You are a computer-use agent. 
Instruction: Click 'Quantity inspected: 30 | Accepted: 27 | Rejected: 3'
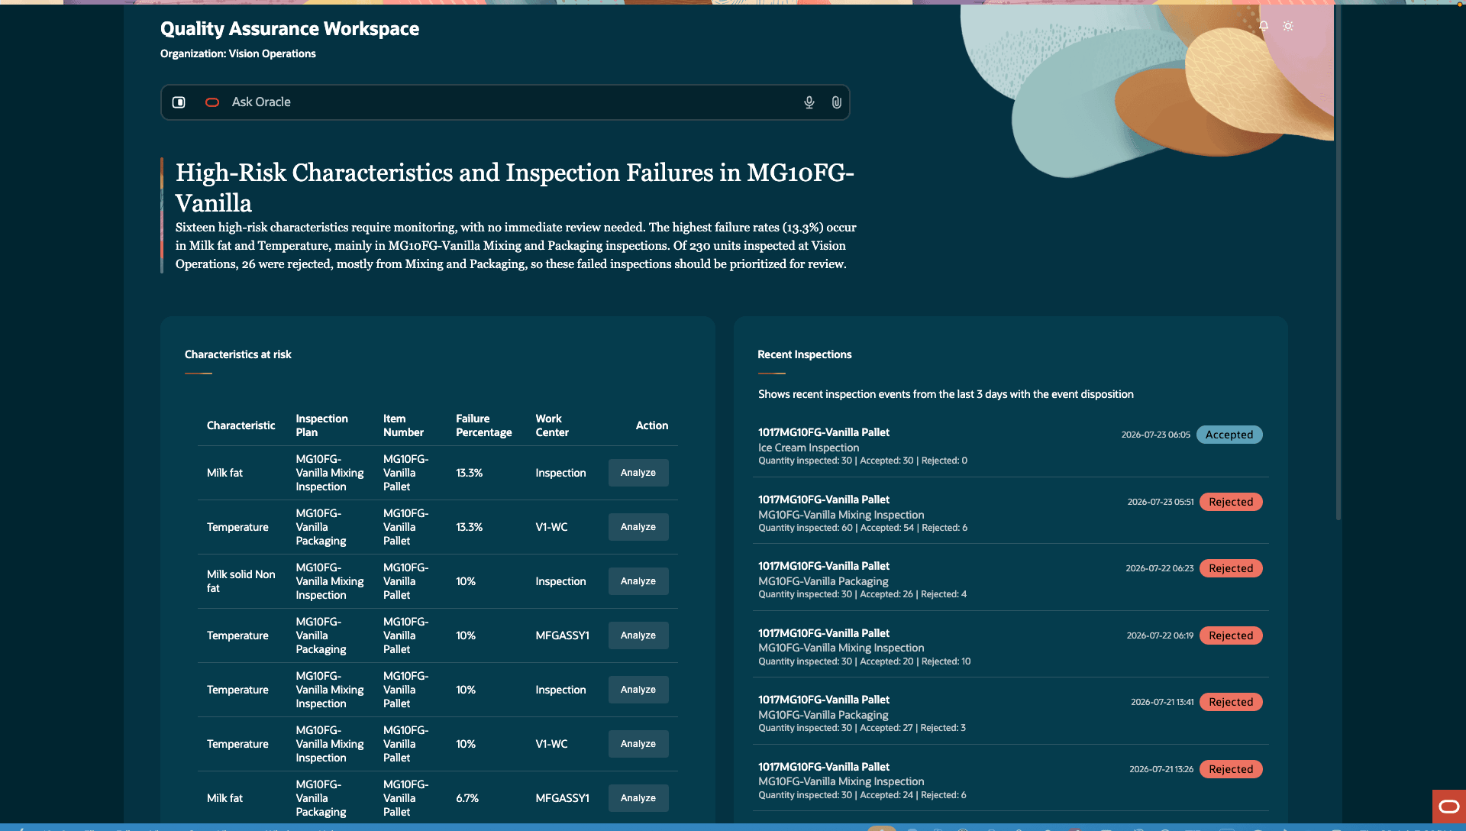[x=862, y=728]
